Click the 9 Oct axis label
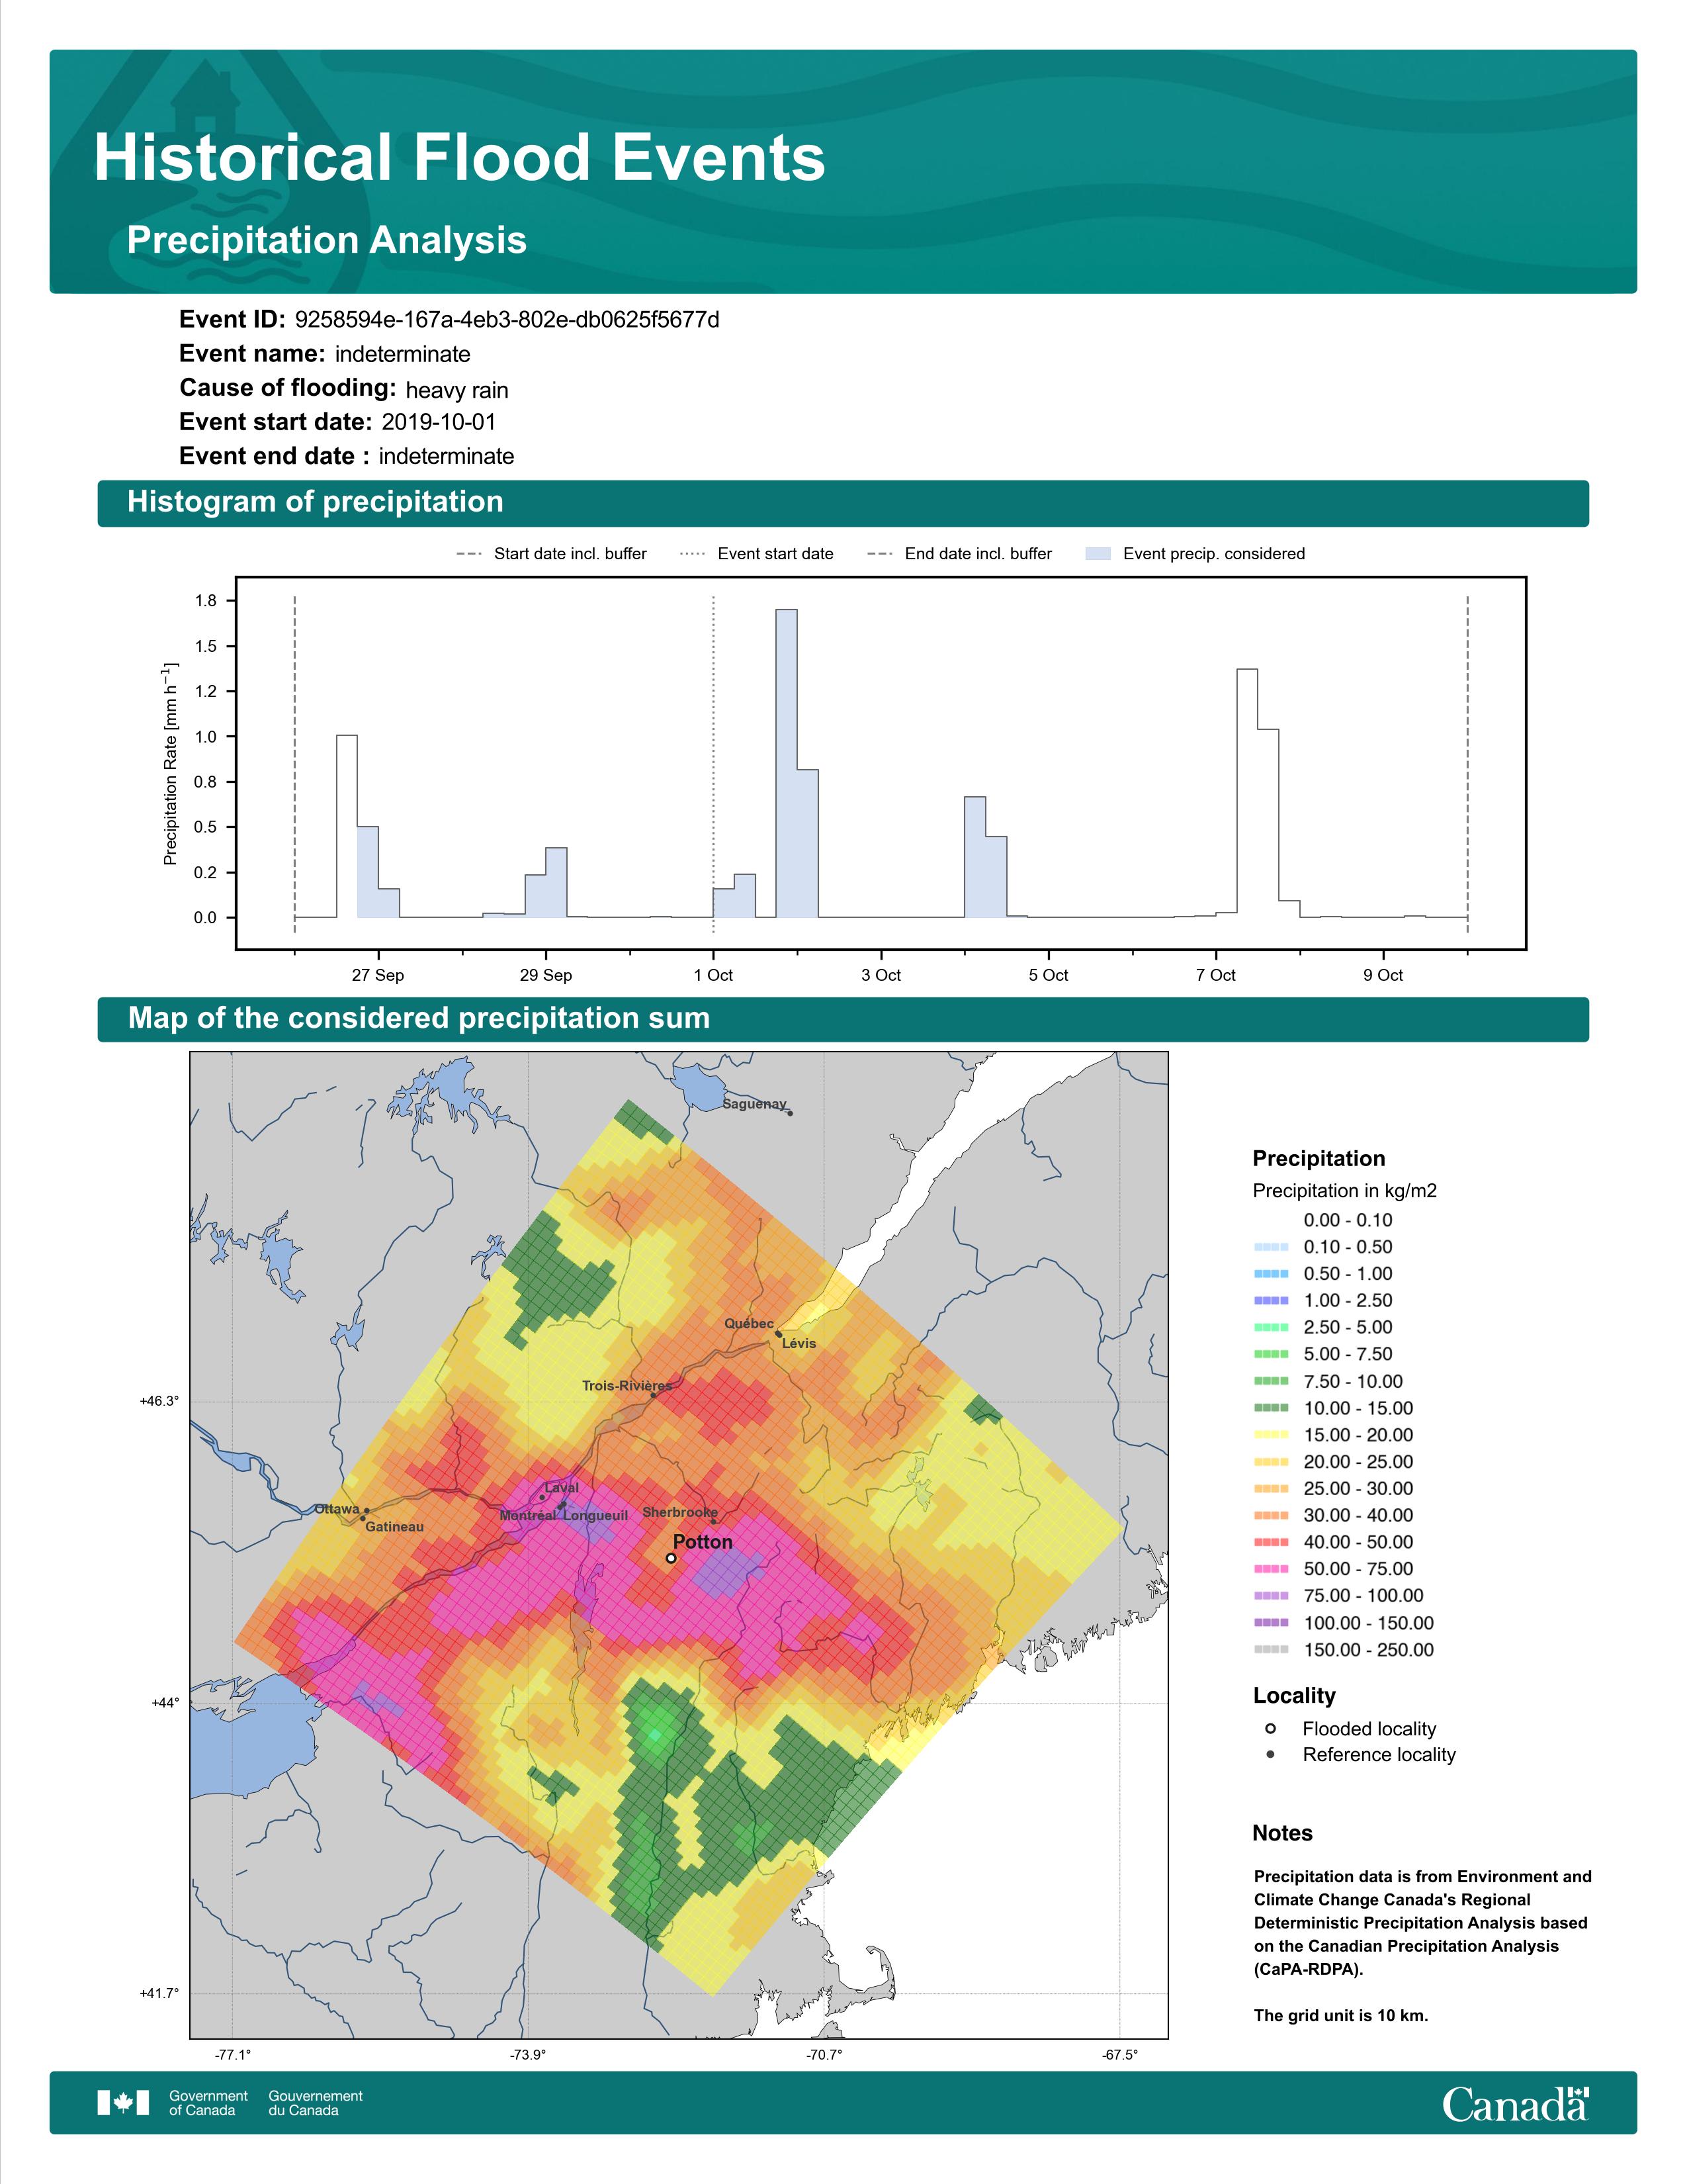The width and height of the screenshot is (1687, 2184). click(x=1383, y=975)
